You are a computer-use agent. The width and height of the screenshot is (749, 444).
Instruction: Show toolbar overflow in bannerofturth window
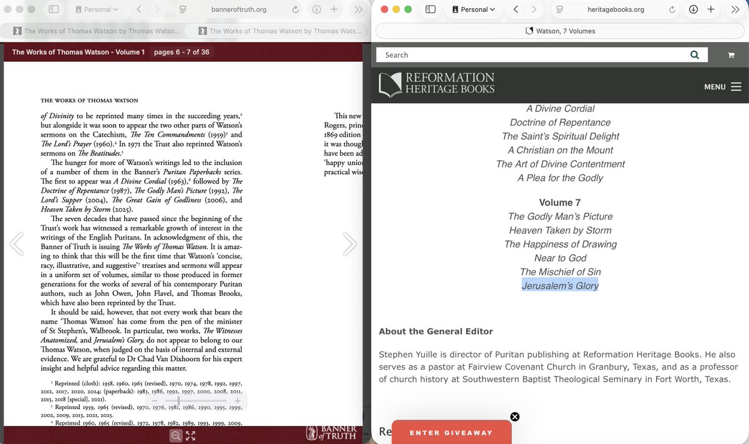point(358,9)
